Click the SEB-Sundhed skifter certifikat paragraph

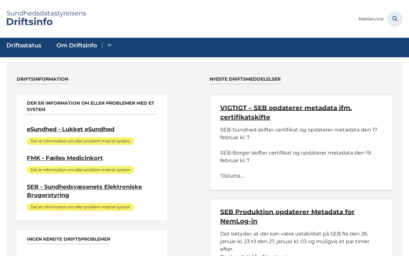[299, 134]
